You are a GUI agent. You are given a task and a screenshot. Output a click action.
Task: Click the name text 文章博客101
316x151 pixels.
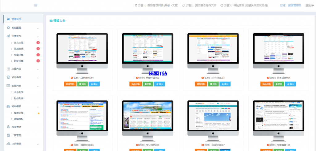click(x=284, y=145)
